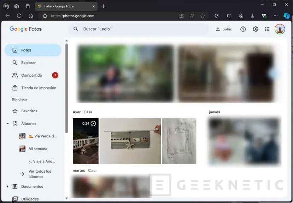Click the red notification badge on Compartido

coord(55,75)
